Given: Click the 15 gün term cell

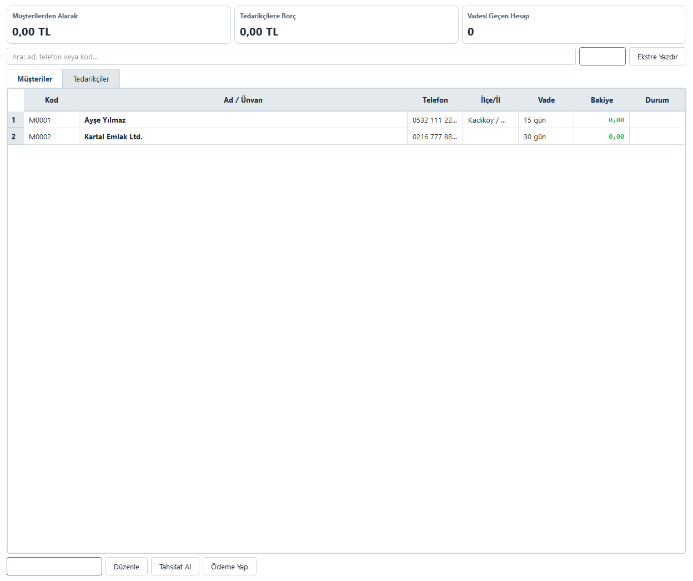Looking at the screenshot, I should pyautogui.click(x=546, y=120).
